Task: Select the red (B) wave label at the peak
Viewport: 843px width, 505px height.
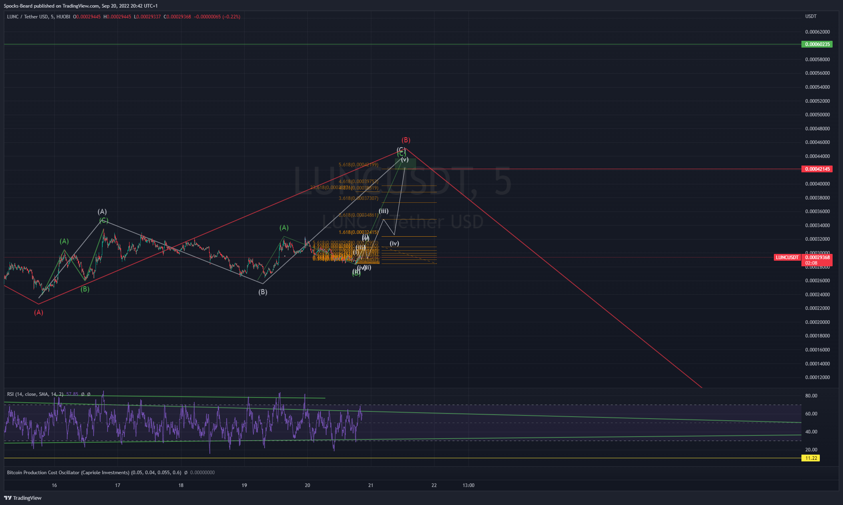Action: coord(406,140)
